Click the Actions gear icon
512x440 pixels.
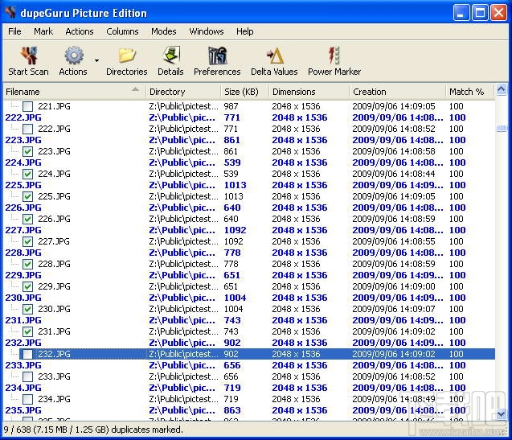coord(73,56)
